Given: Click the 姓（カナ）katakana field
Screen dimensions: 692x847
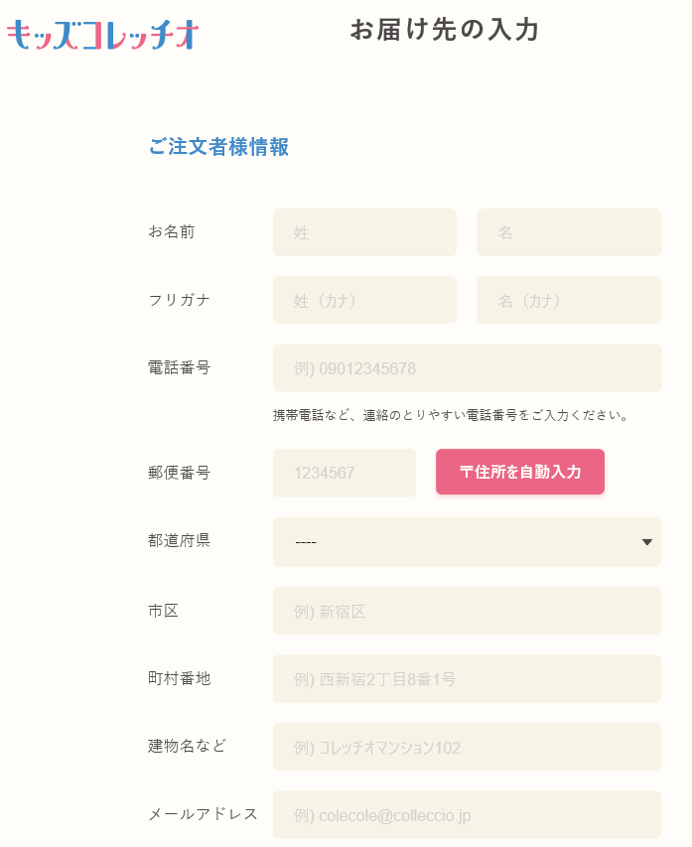Looking at the screenshot, I should tap(364, 299).
